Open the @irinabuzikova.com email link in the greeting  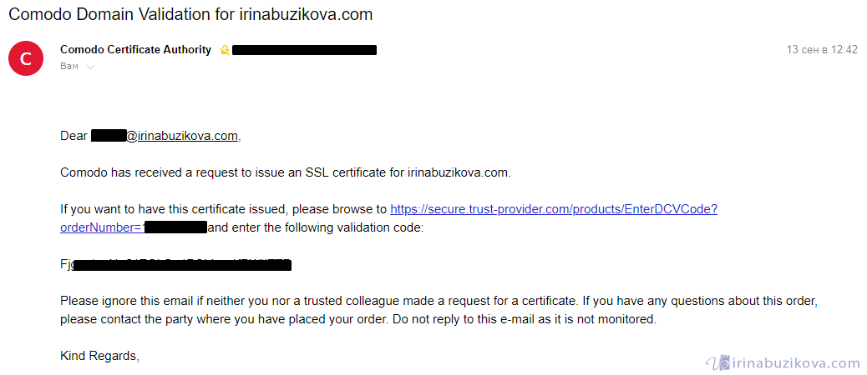(x=182, y=136)
